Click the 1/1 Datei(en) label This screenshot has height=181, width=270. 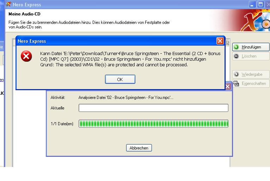tap(62, 124)
